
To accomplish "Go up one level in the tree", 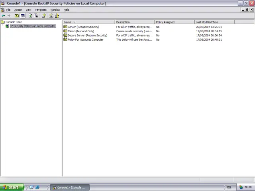I will click(x=17, y=16).
